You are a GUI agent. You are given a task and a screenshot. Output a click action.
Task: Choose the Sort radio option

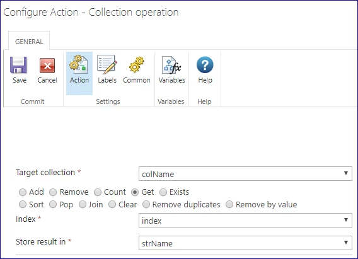pos(23,204)
